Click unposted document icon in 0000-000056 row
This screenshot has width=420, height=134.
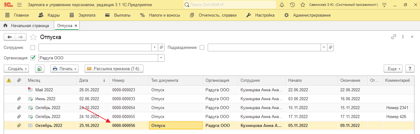point(30,125)
